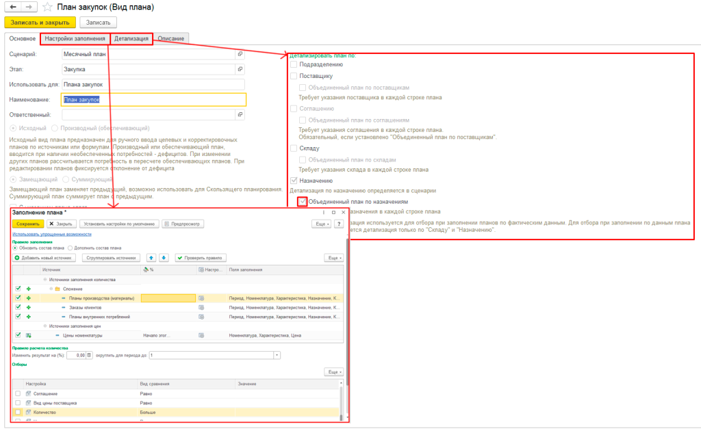This screenshot has width=701, height=431.
Task: Open the Сценарий field's selection icon
Action: click(240, 53)
